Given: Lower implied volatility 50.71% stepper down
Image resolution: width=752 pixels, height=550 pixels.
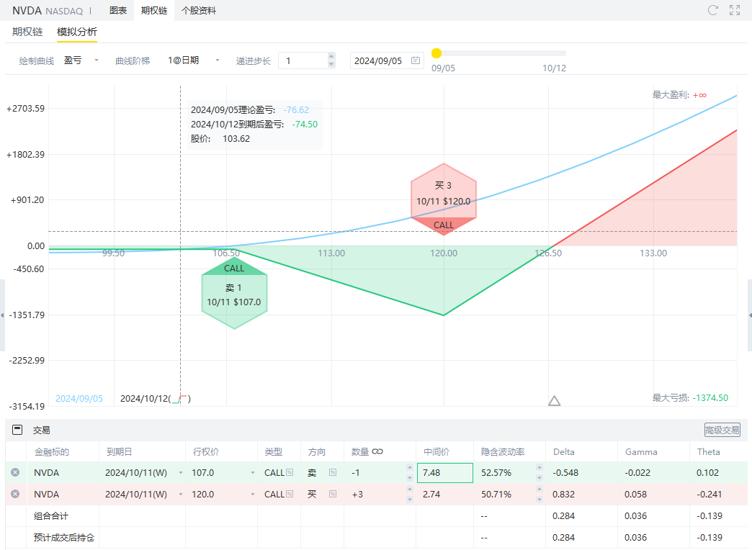Looking at the screenshot, I should coord(540,499).
